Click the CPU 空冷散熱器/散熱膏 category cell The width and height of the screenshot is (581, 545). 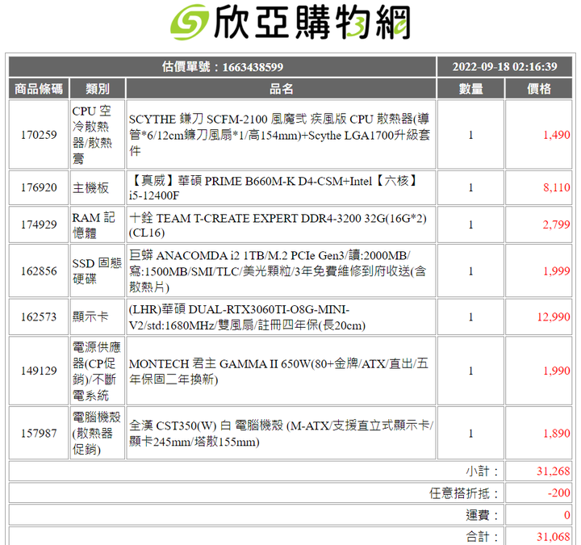(98, 135)
